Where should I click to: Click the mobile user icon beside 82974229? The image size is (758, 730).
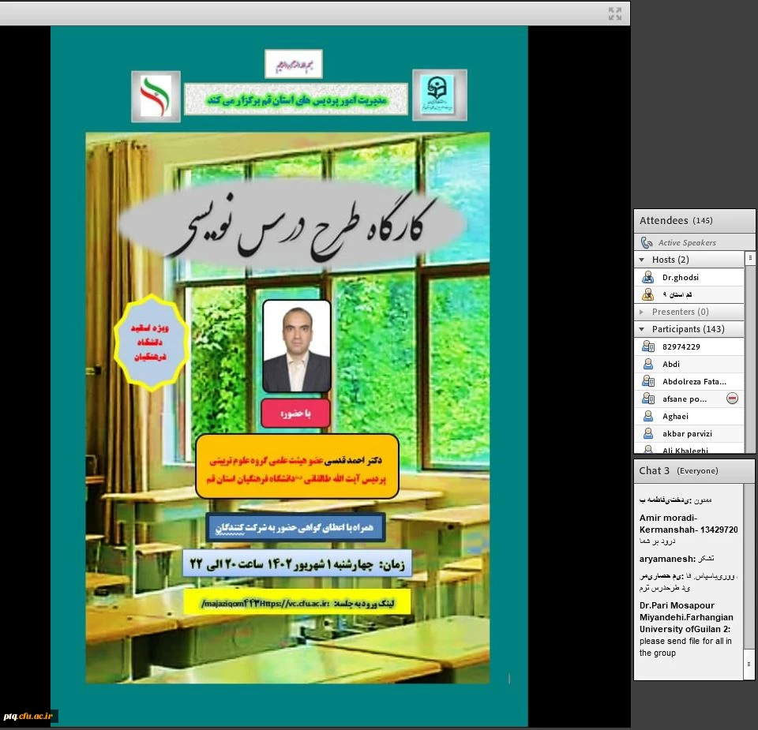647,346
